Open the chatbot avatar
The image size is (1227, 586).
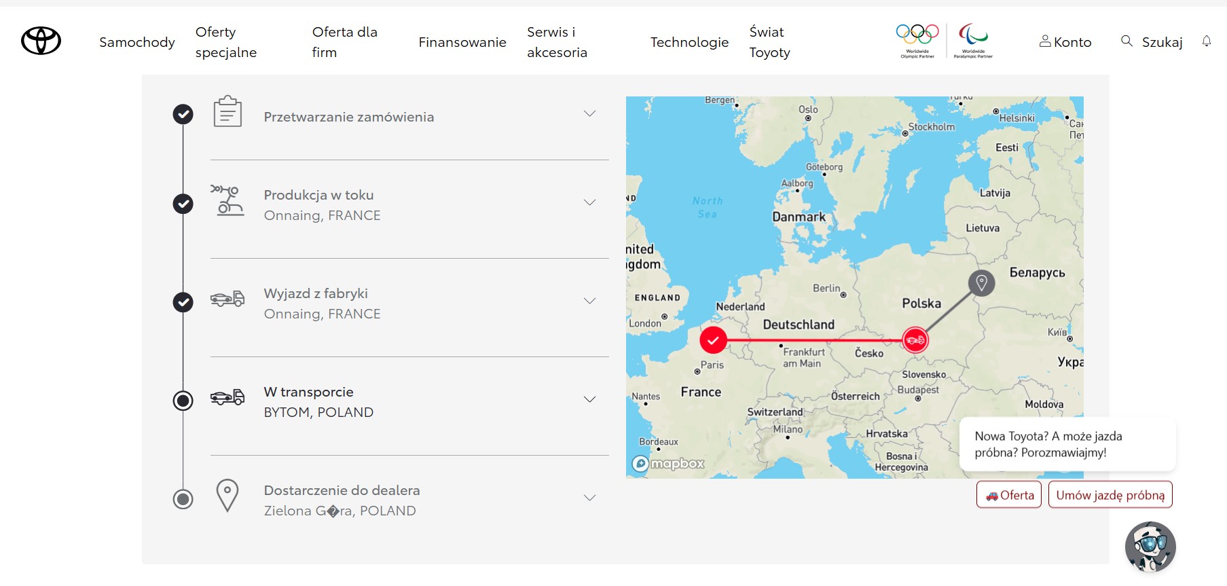click(x=1150, y=547)
